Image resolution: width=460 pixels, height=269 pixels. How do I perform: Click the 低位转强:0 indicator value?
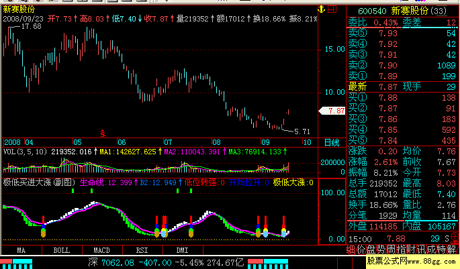(204, 182)
